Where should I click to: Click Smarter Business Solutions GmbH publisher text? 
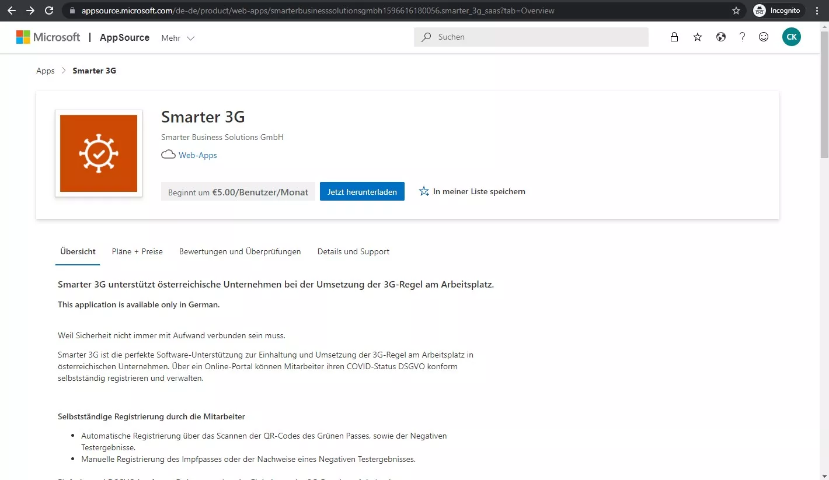point(222,137)
